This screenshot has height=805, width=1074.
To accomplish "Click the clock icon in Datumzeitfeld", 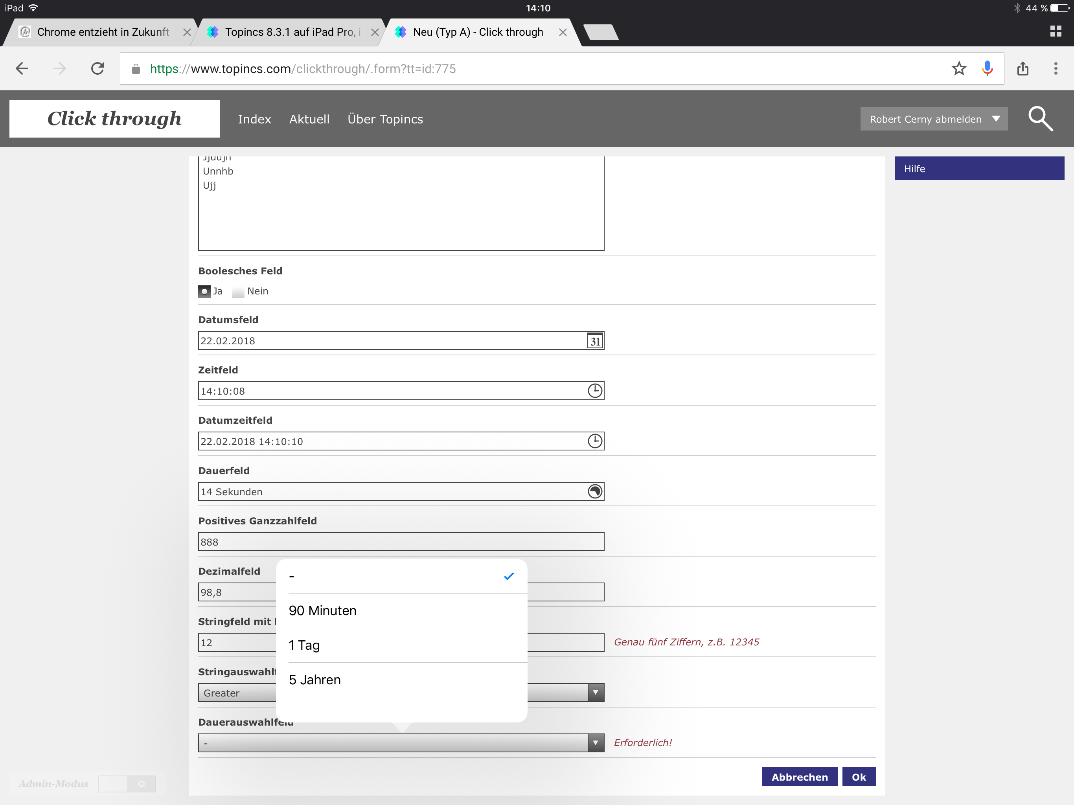I will point(595,441).
